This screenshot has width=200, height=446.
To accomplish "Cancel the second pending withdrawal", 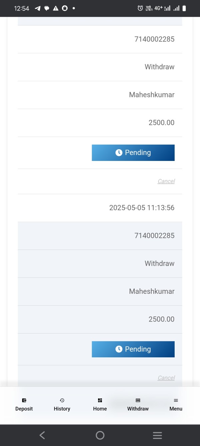I will pyautogui.click(x=166, y=378).
